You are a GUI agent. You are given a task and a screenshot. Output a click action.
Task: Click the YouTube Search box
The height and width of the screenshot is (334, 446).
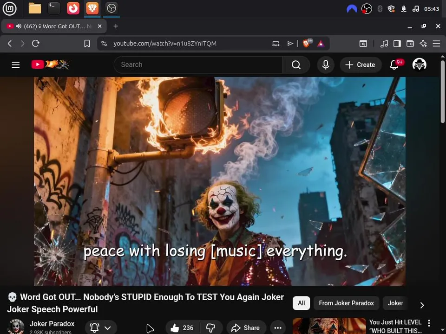(x=198, y=65)
